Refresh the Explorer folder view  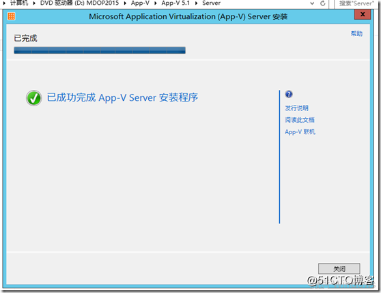tap(323, 3)
